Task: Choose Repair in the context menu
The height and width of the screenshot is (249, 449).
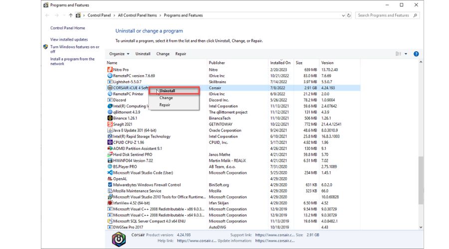Action: pyautogui.click(x=175, y=105)
